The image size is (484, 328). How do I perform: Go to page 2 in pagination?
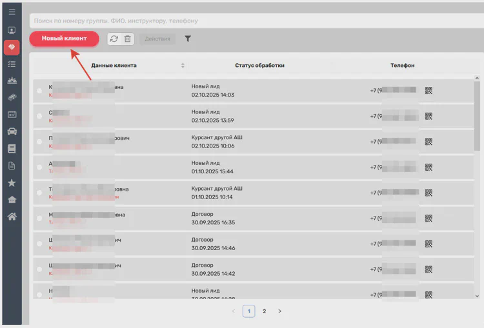(264, 311)
